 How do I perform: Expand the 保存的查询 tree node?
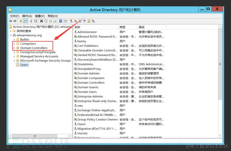(11, 31)
